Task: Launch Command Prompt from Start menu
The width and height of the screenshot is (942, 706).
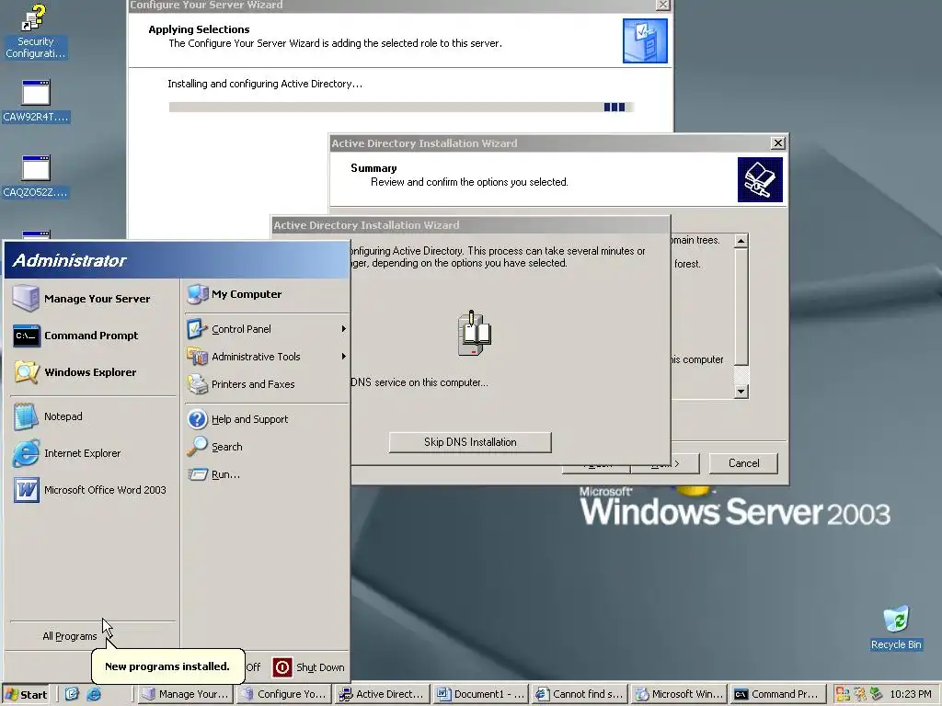Action: 93,336
